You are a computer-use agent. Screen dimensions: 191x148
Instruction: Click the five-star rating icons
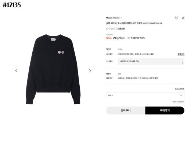(112, 29)
